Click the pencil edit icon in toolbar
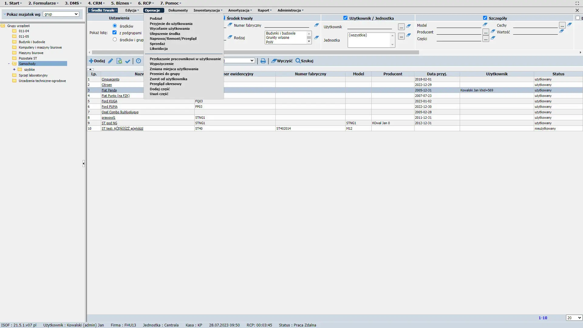 click(111, 61)
